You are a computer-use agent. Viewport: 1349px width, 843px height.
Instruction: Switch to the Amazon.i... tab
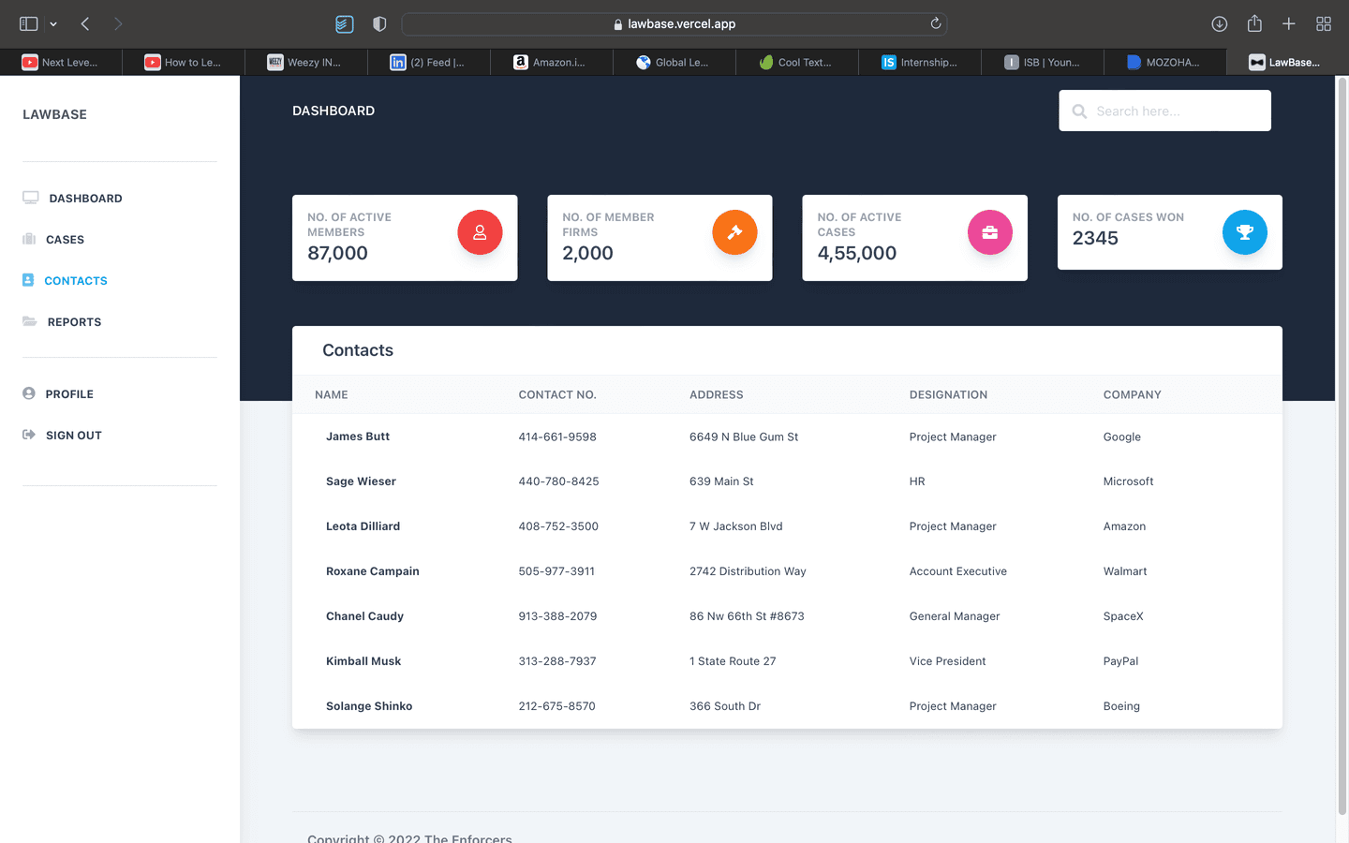552,62
